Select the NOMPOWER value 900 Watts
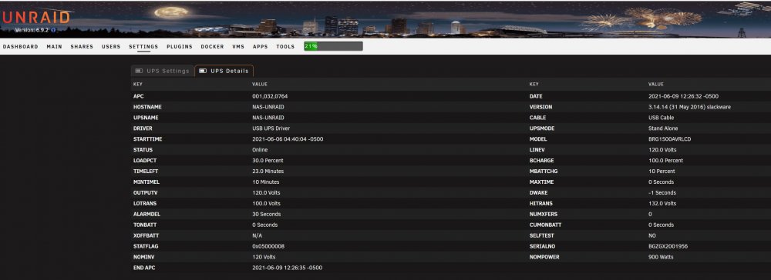 pyautogui.click(x=661, y=257)
